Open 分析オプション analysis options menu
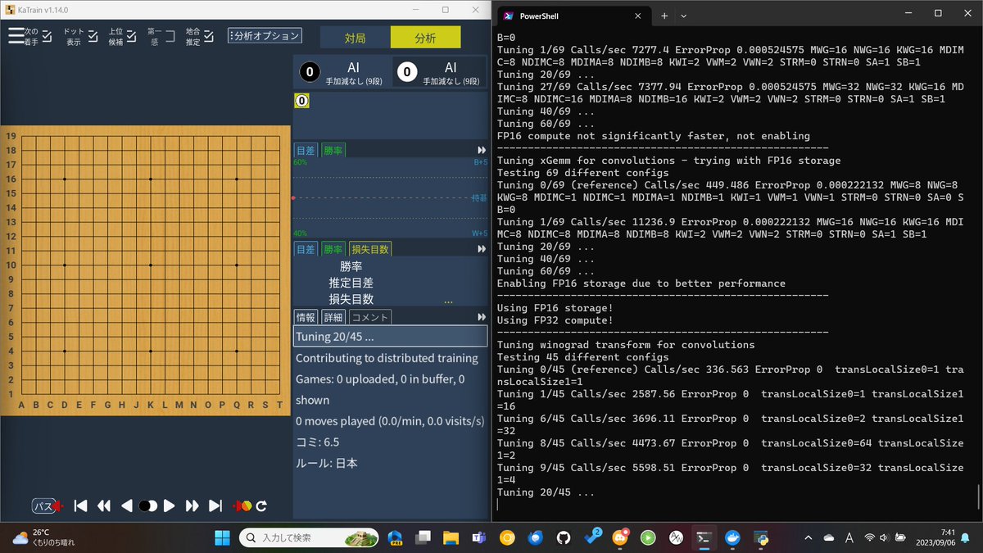983x553 pixels. click(265, 36)
